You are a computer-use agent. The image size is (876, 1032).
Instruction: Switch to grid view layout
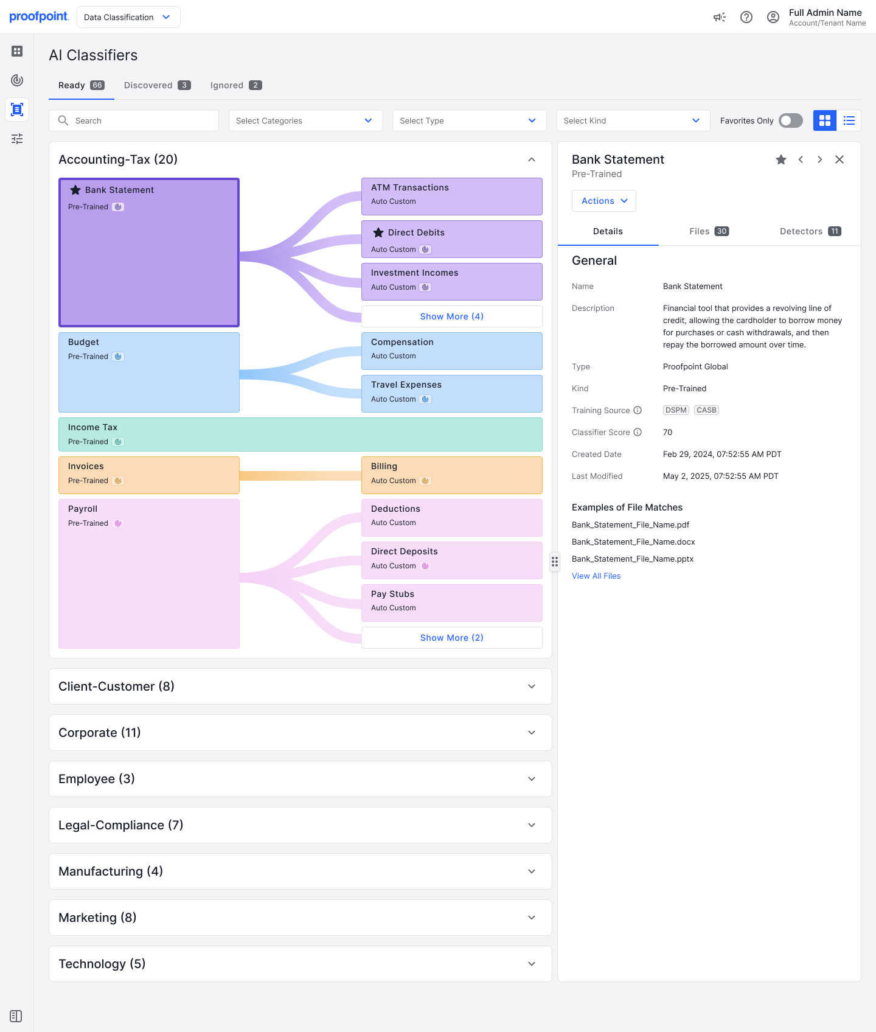point(825,120)
